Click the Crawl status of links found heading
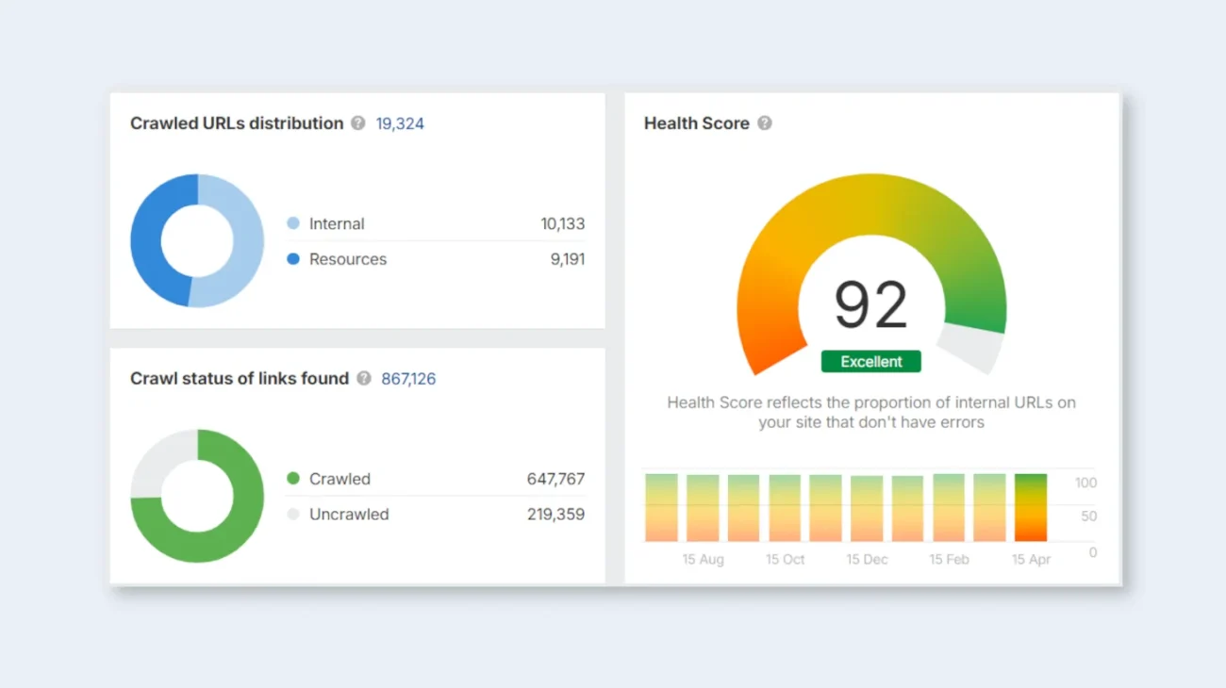This screenshot has height=688, width=1226. pos(240,379)
